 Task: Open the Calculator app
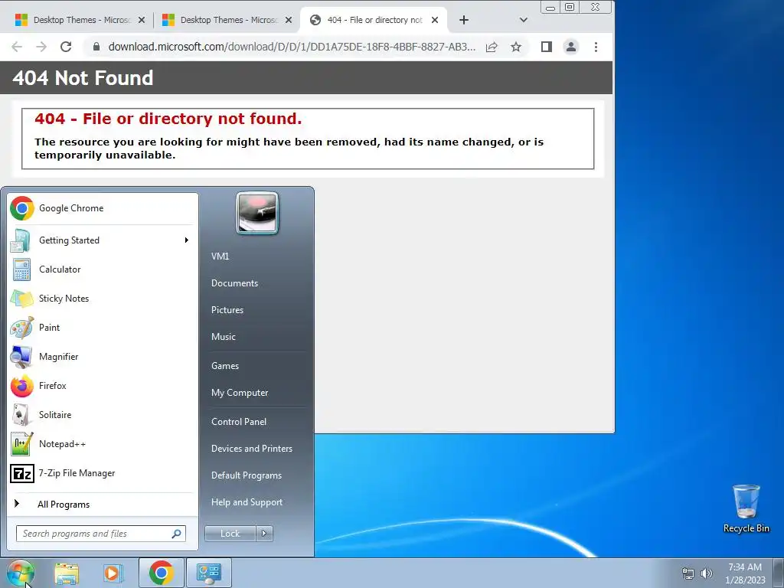pos(103,269)
